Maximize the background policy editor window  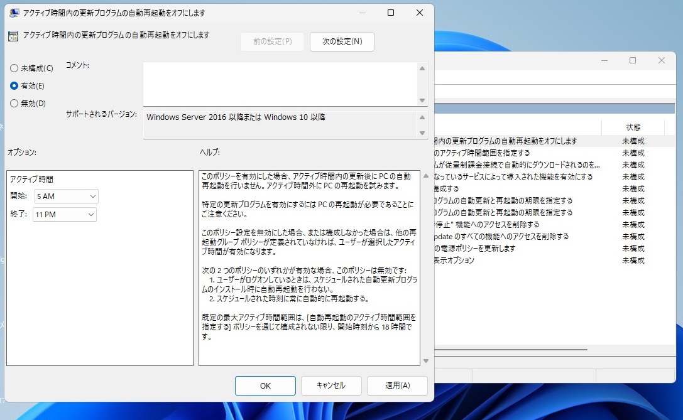point(633,60)
